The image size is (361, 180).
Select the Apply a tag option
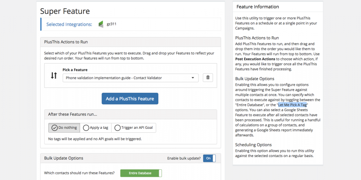(x=96, y=128)
